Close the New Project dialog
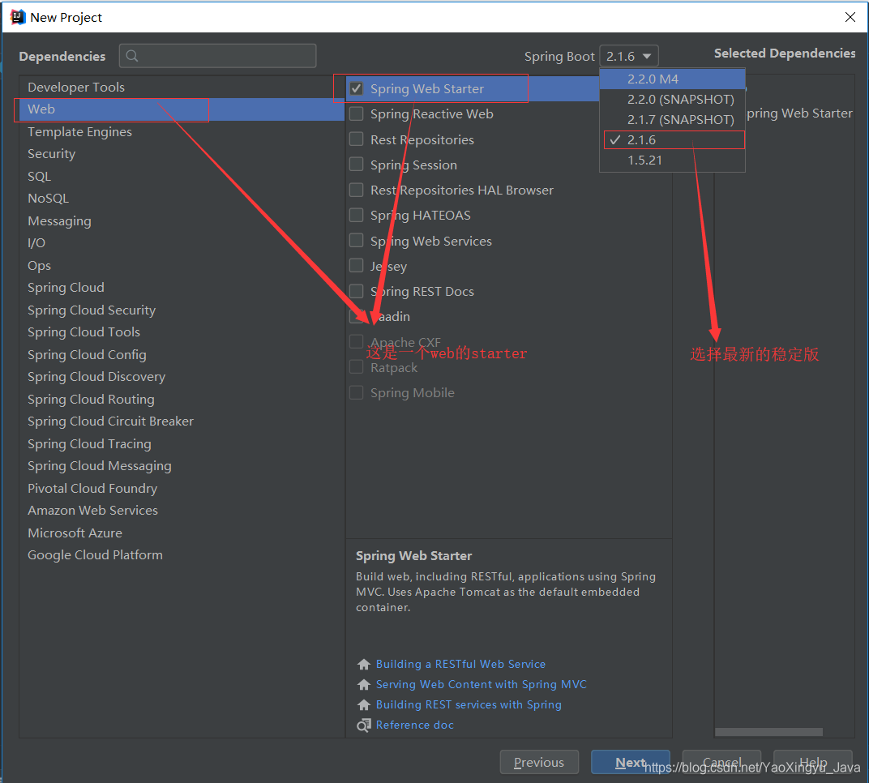Image resolution: width=869 pixels, height=783 pixels. point(850,17)
